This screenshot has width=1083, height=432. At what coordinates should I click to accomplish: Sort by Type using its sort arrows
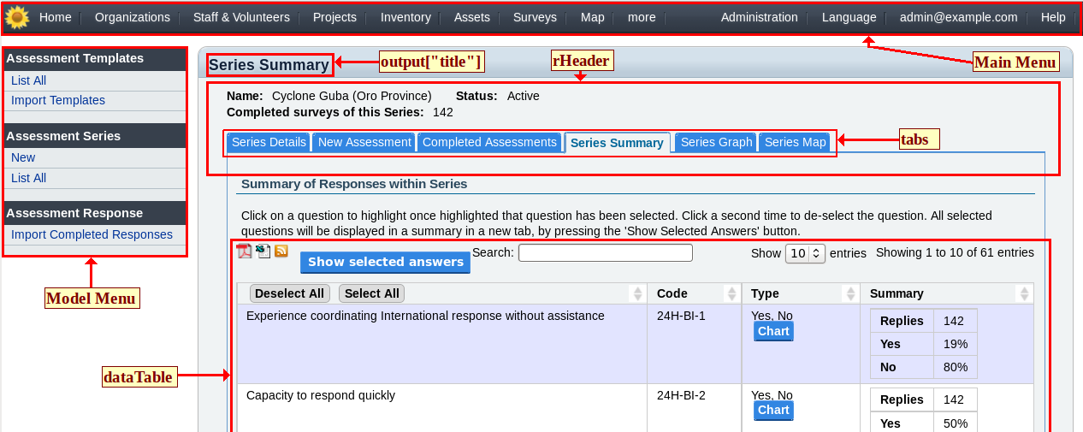(x=850, y=293)
